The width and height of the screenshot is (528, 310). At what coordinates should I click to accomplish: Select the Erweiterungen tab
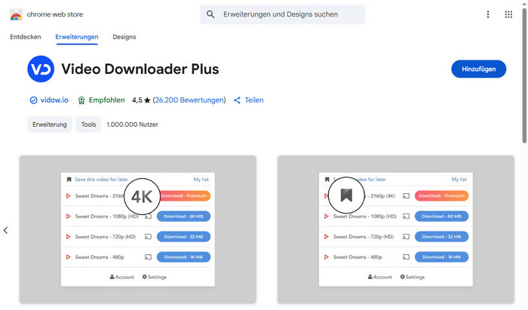[x=77, y=37]
